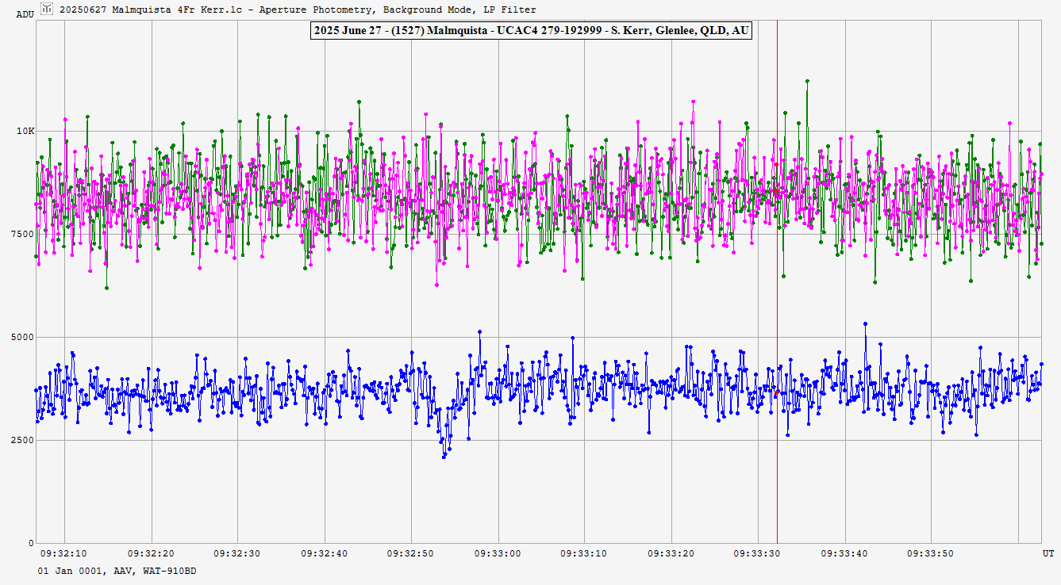
Task: Click the chart title box mentioning Malmquista
Action: click(x=530, y=31)
